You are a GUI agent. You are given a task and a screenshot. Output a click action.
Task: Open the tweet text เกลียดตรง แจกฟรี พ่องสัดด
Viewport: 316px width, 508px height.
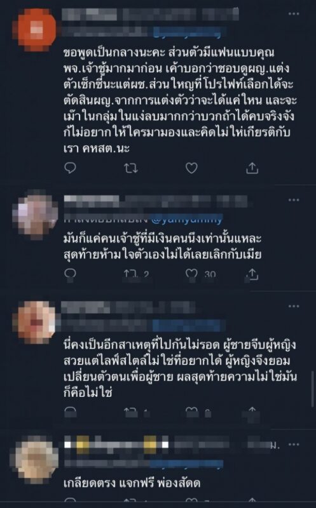132,483
